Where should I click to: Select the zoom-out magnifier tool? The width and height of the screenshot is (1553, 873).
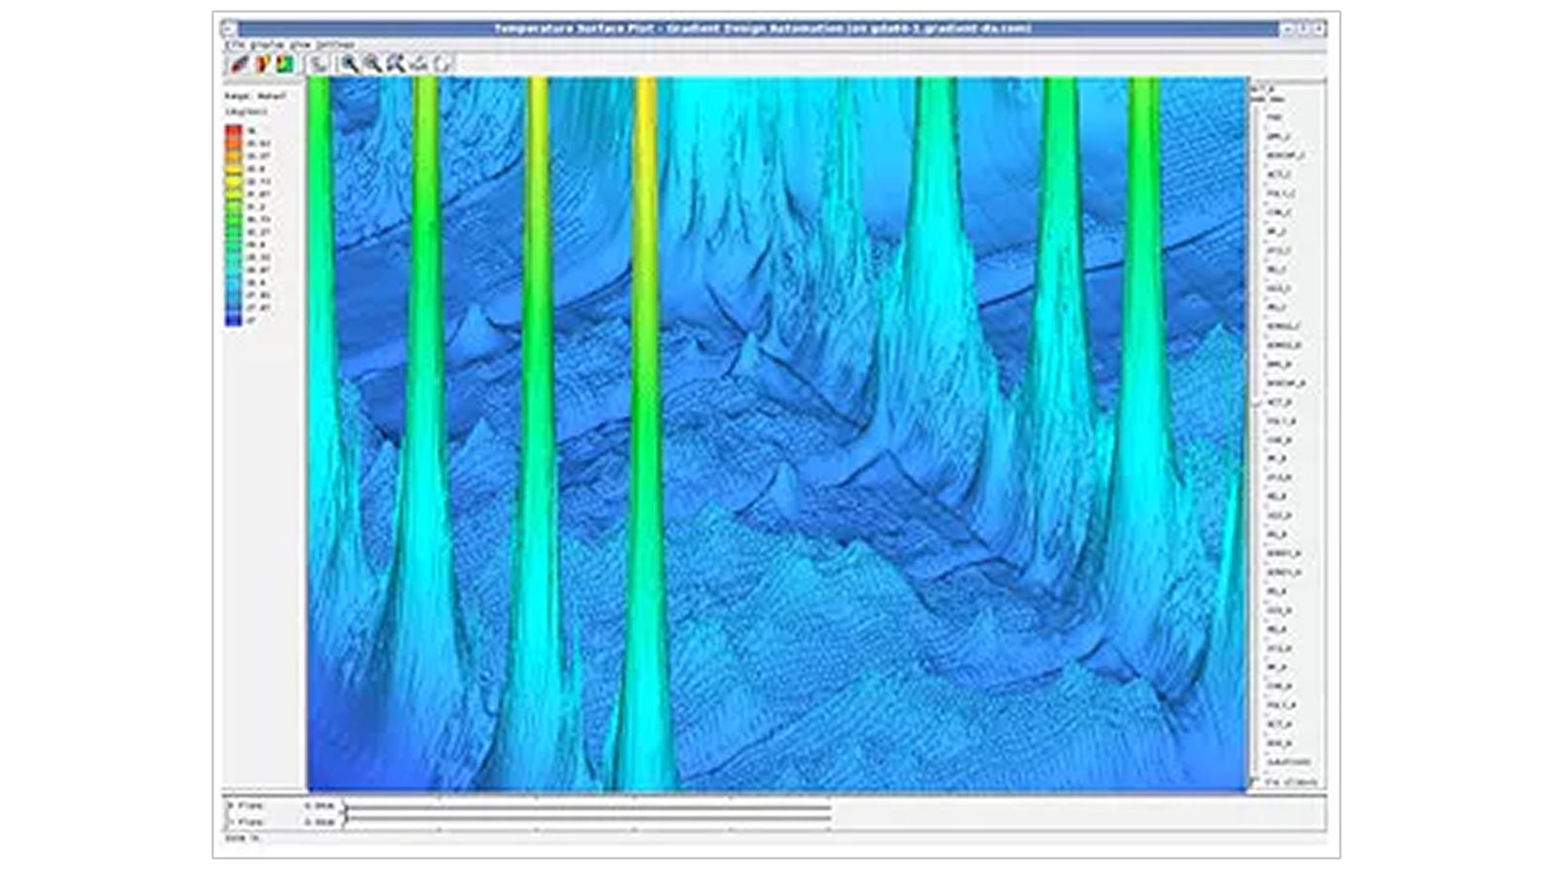pyautogui.click(x=373, y=64)
